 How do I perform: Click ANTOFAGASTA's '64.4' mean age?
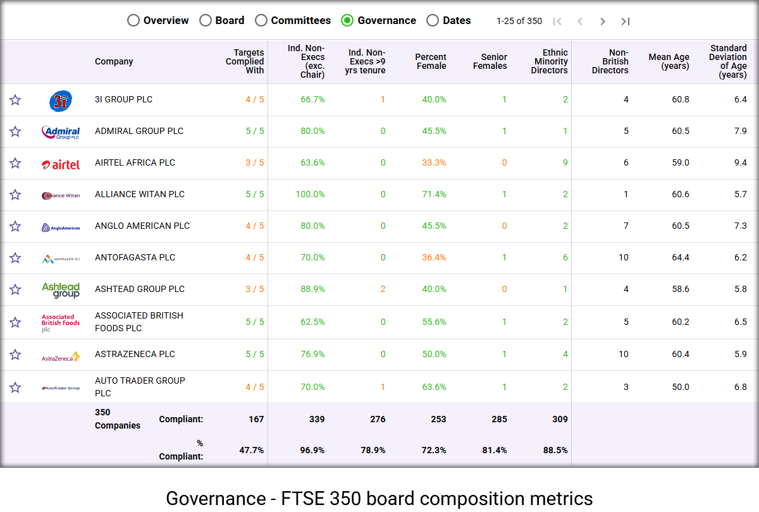(681, 257)
